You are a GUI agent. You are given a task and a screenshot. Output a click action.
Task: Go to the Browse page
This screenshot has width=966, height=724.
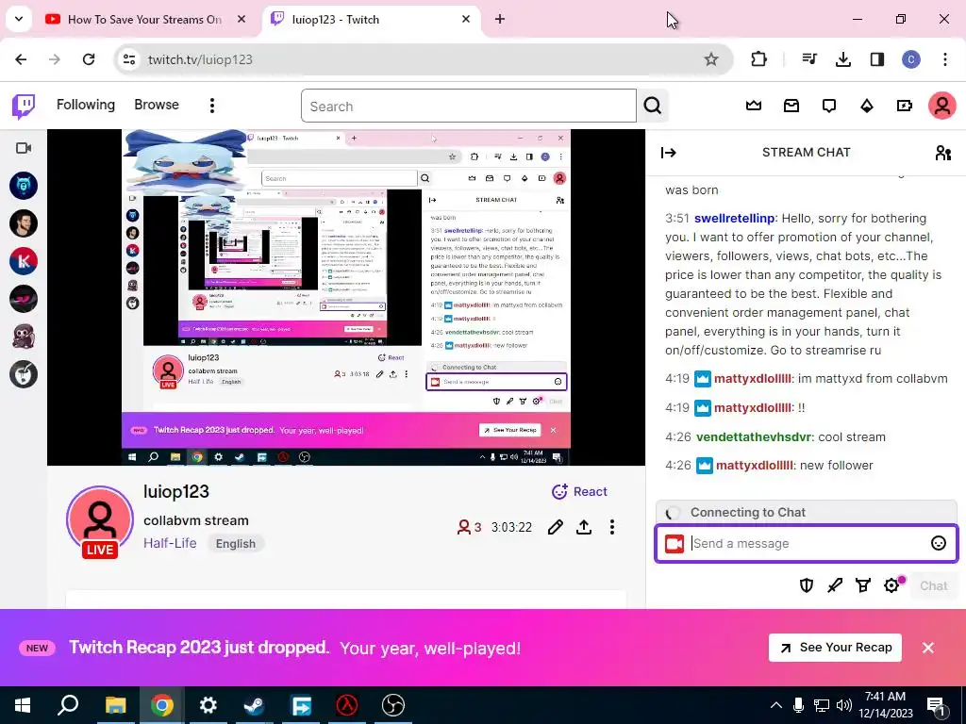click(x=157, y=105)
